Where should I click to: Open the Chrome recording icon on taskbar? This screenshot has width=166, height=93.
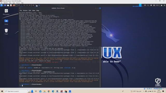66,91
